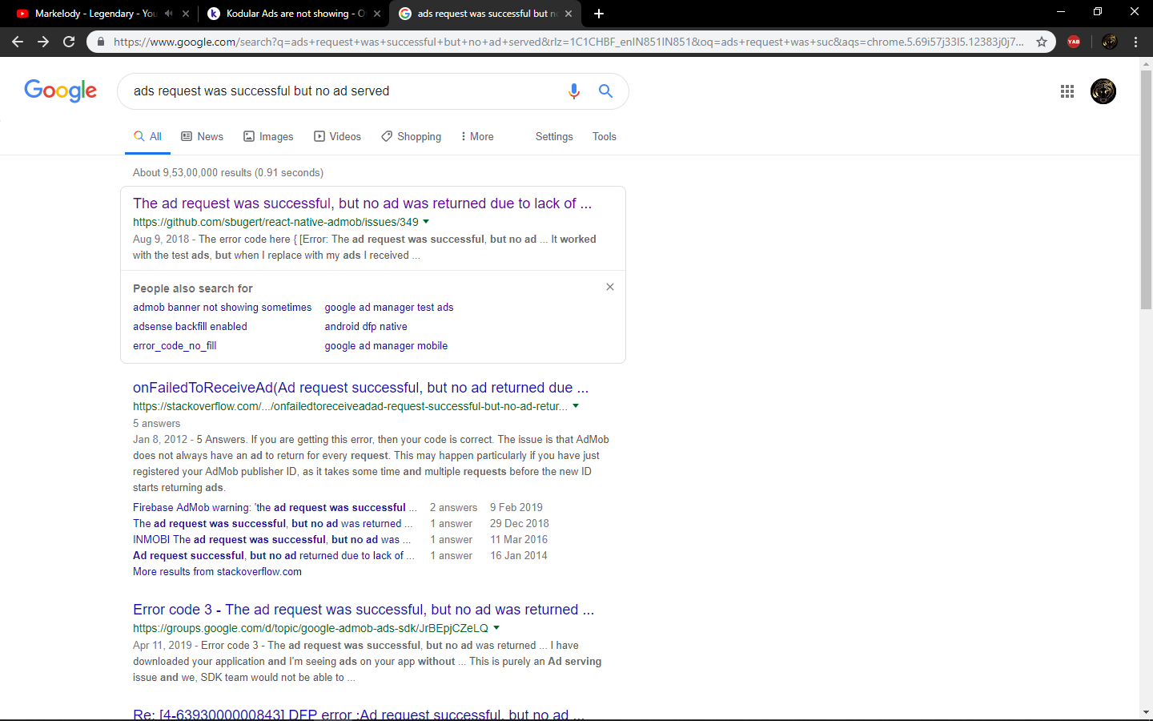This screenshot has height=721, width=1153.
Task: Click the toolbar profile avatar in Chrome
Action: pyautogui.click(x=1109, y=42)
